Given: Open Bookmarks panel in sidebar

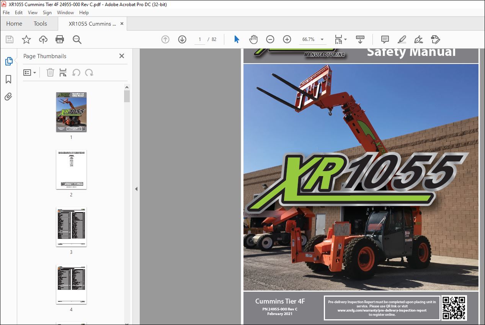Looking at the screenshot, I should point(8,79).
